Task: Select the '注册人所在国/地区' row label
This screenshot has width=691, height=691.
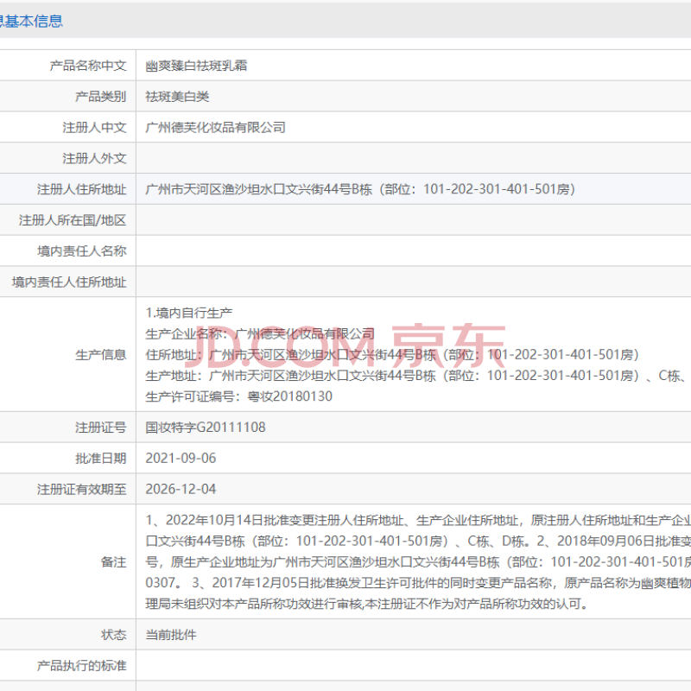Action: coord(73,220)
